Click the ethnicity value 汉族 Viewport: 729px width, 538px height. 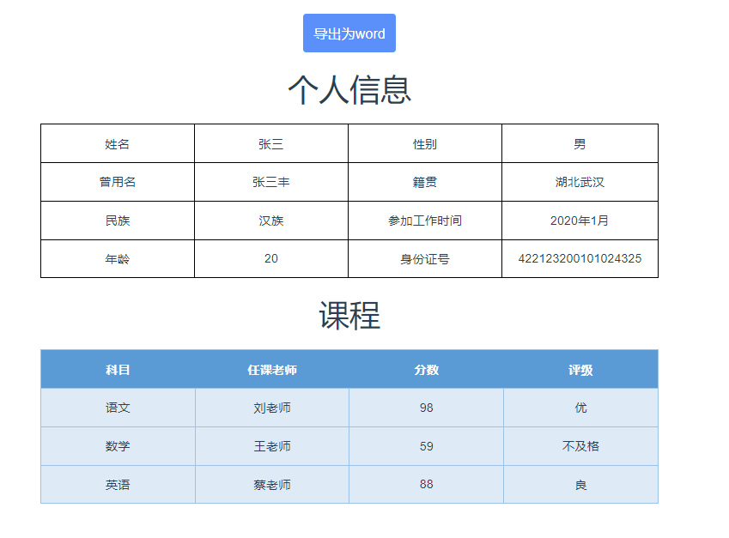(x=270, y=221)
